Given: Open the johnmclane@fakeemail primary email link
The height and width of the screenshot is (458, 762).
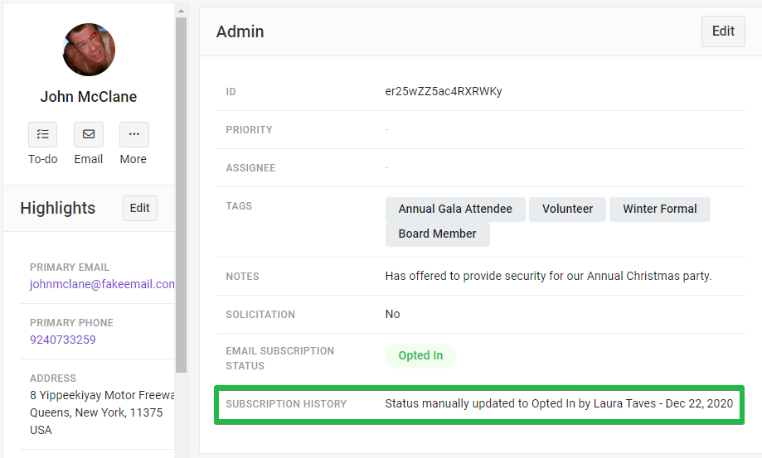Looking at the screenshot, I should point(102,284).
